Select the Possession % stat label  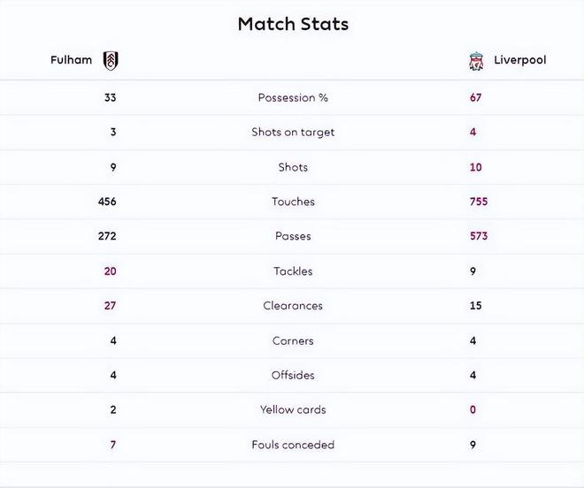[293, 97]
